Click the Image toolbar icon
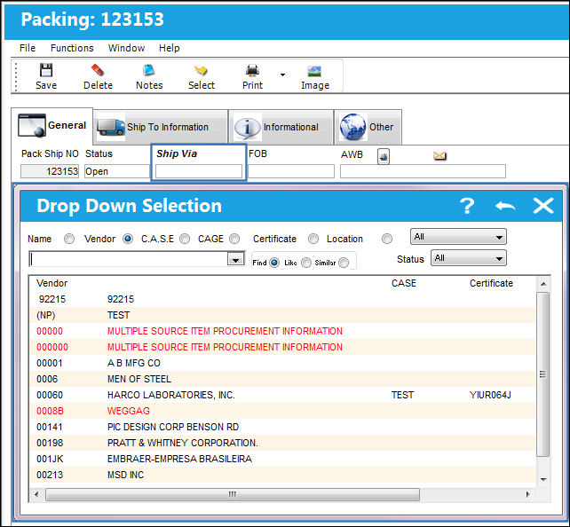 tap(314, 71)
